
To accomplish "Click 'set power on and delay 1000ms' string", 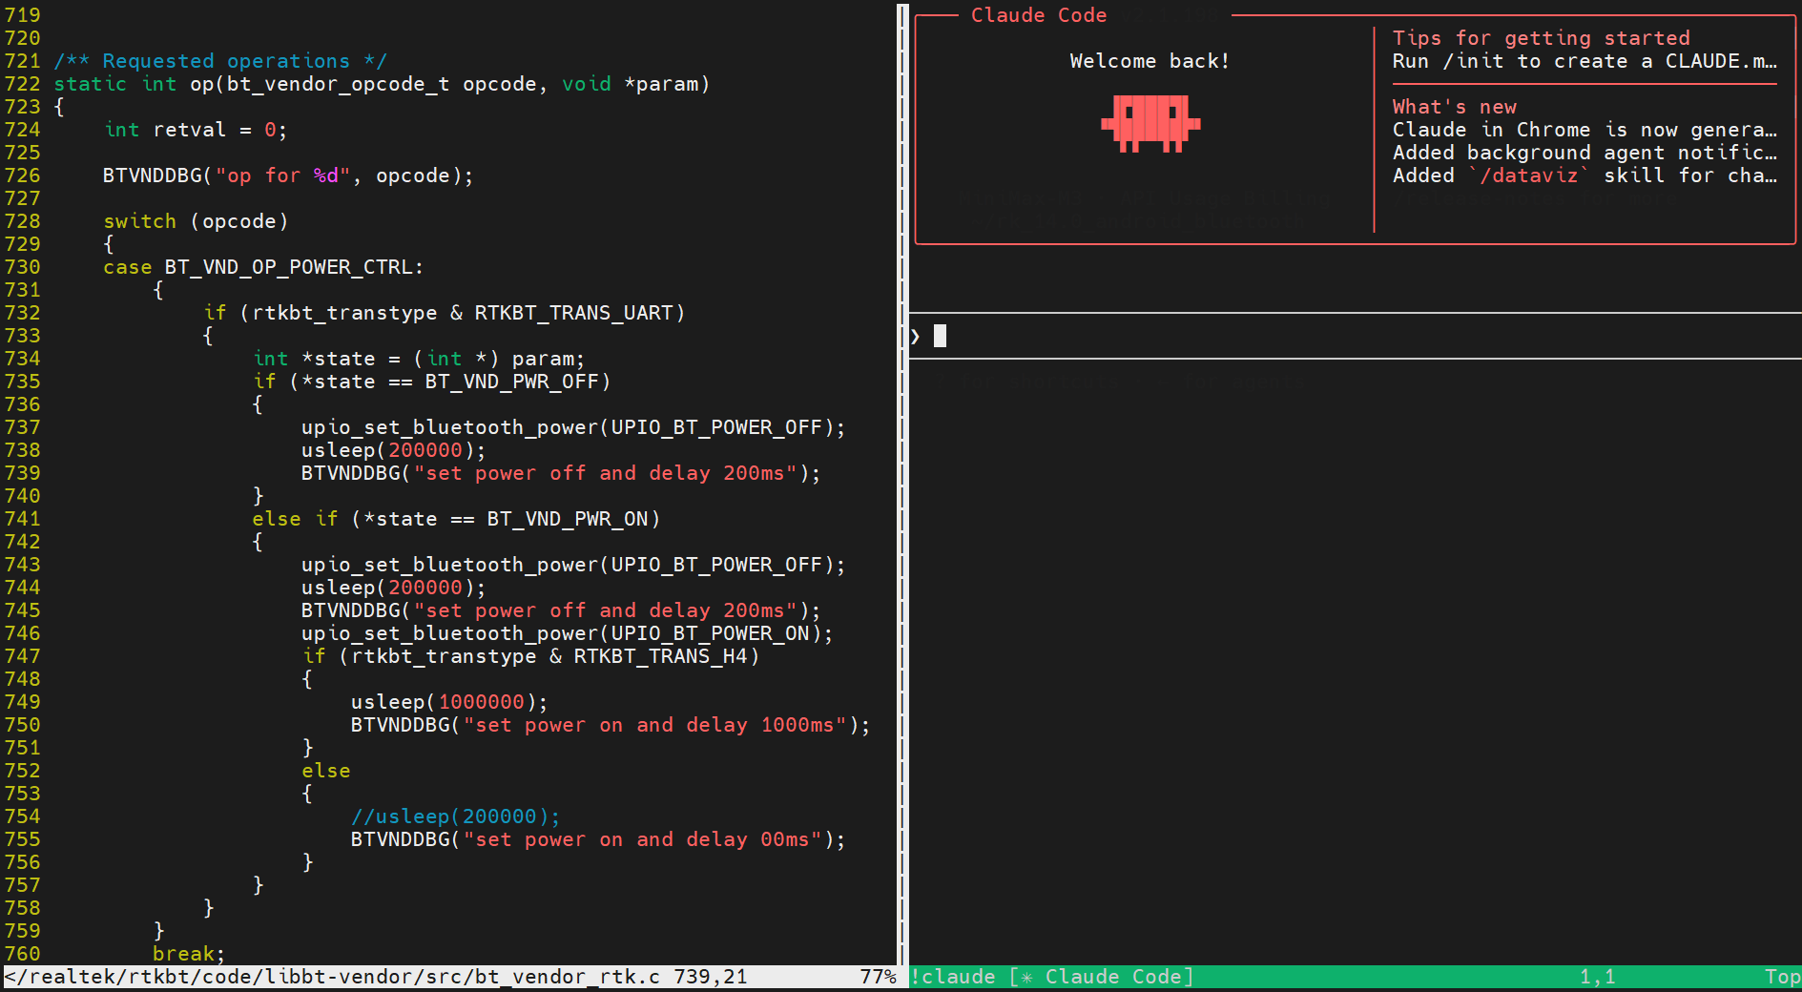I will pyautogui.click(x=654, y=725).
